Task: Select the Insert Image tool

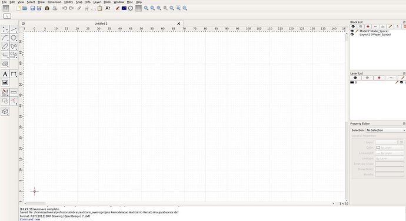Action: pyautogui.click(x=5, y=82)
